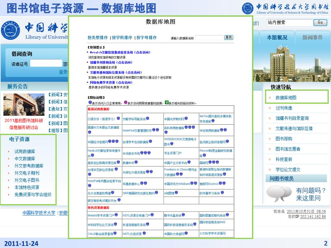This screenshot has width=331, height=248.
Task: Click the blue icon beside 起点就业培训信息网
Action: click(x=227, y=141)
